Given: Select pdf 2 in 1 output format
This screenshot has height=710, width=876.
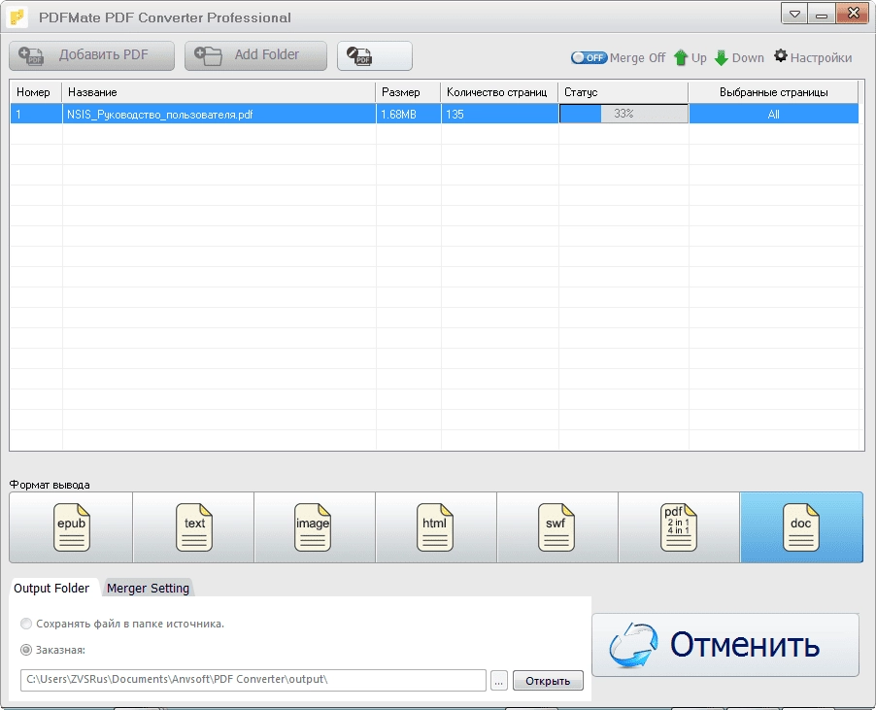Looking at the screenshot, I should [x=678, y=527].
